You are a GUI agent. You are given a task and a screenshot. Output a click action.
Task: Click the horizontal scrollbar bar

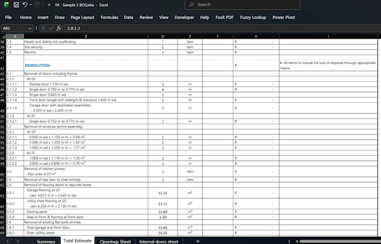point(340,241)
